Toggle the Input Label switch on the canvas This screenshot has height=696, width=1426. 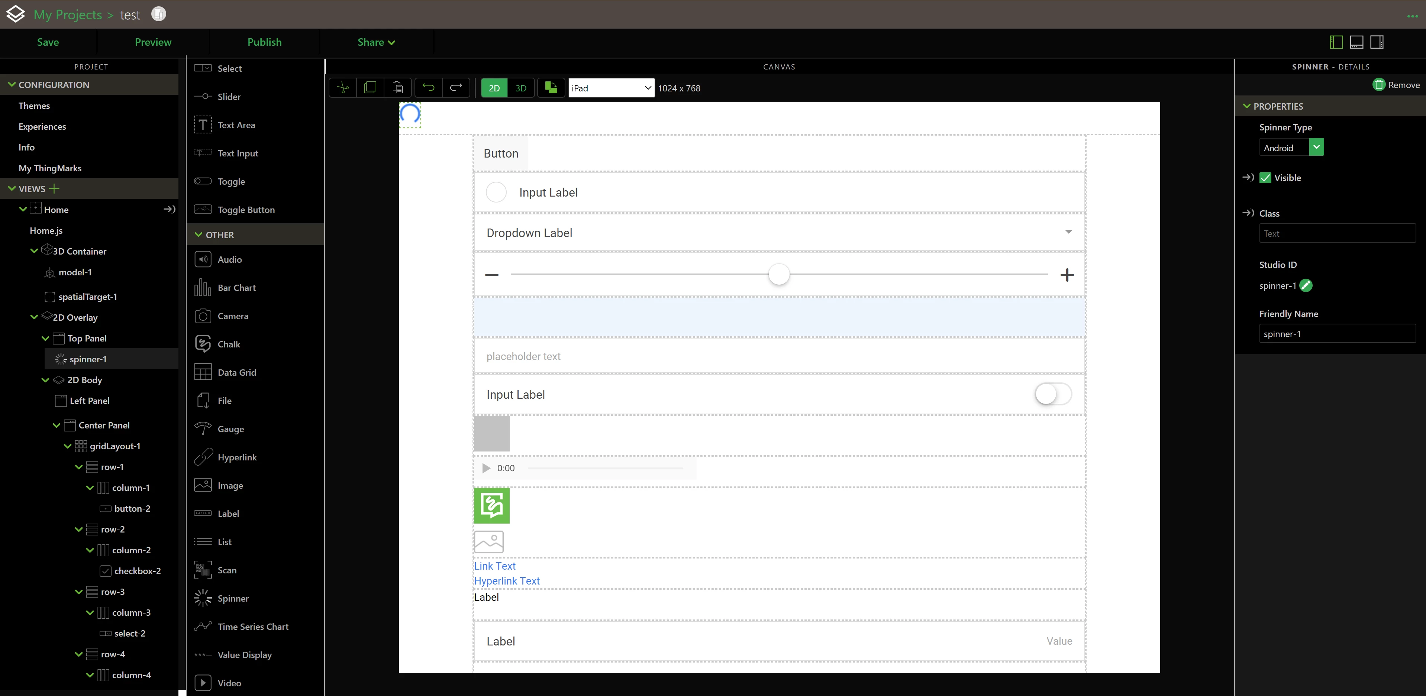click(x=1053, y=395)
